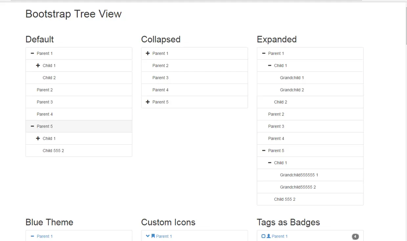Click the bookmark icon beside Custom Icons Parent 1
The width and height of the screenshot is (407, 241).
tap(153, 236)
